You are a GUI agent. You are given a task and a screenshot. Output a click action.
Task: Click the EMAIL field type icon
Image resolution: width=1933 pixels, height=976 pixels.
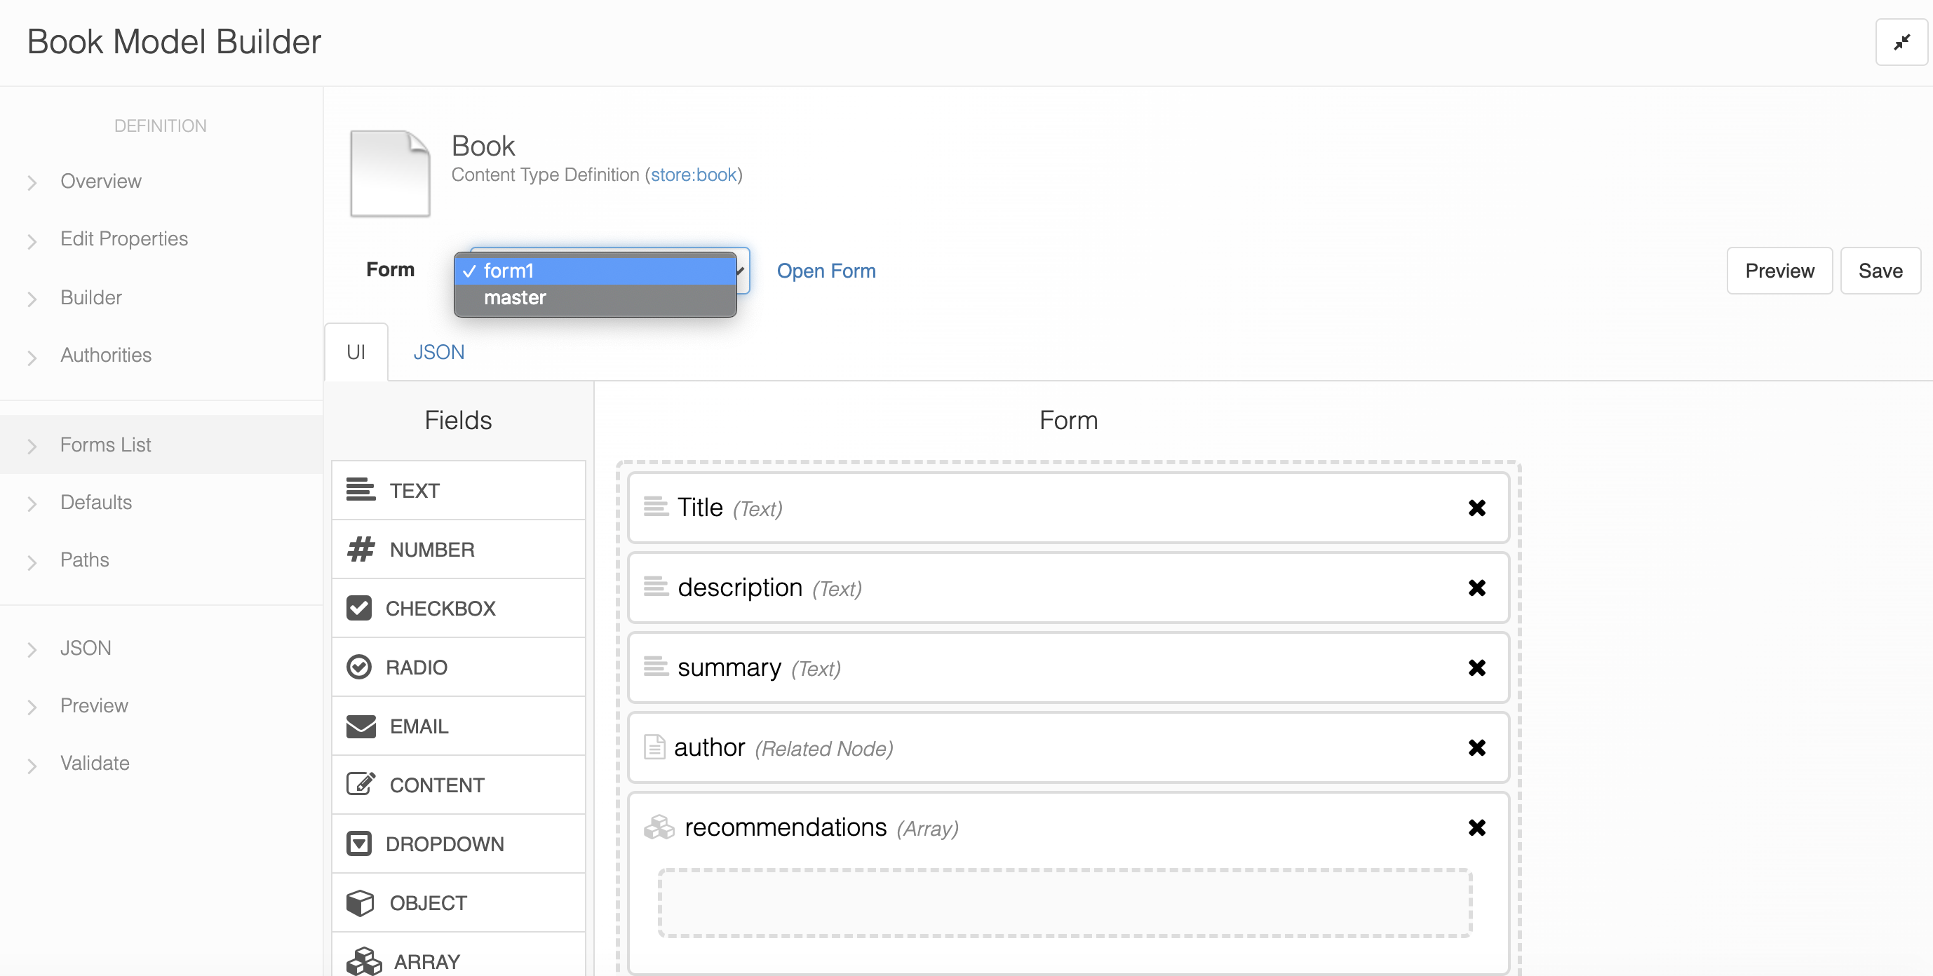360,726
